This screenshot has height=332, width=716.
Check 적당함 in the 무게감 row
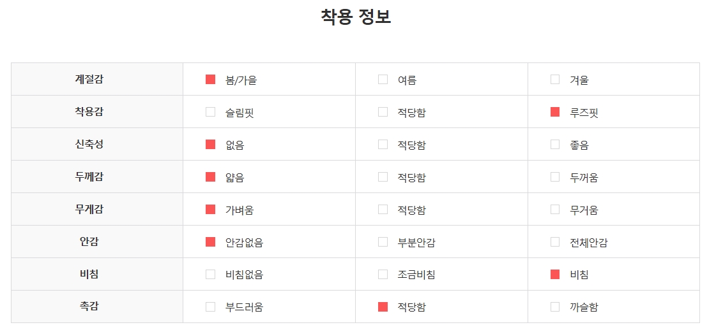pos(383,209)
